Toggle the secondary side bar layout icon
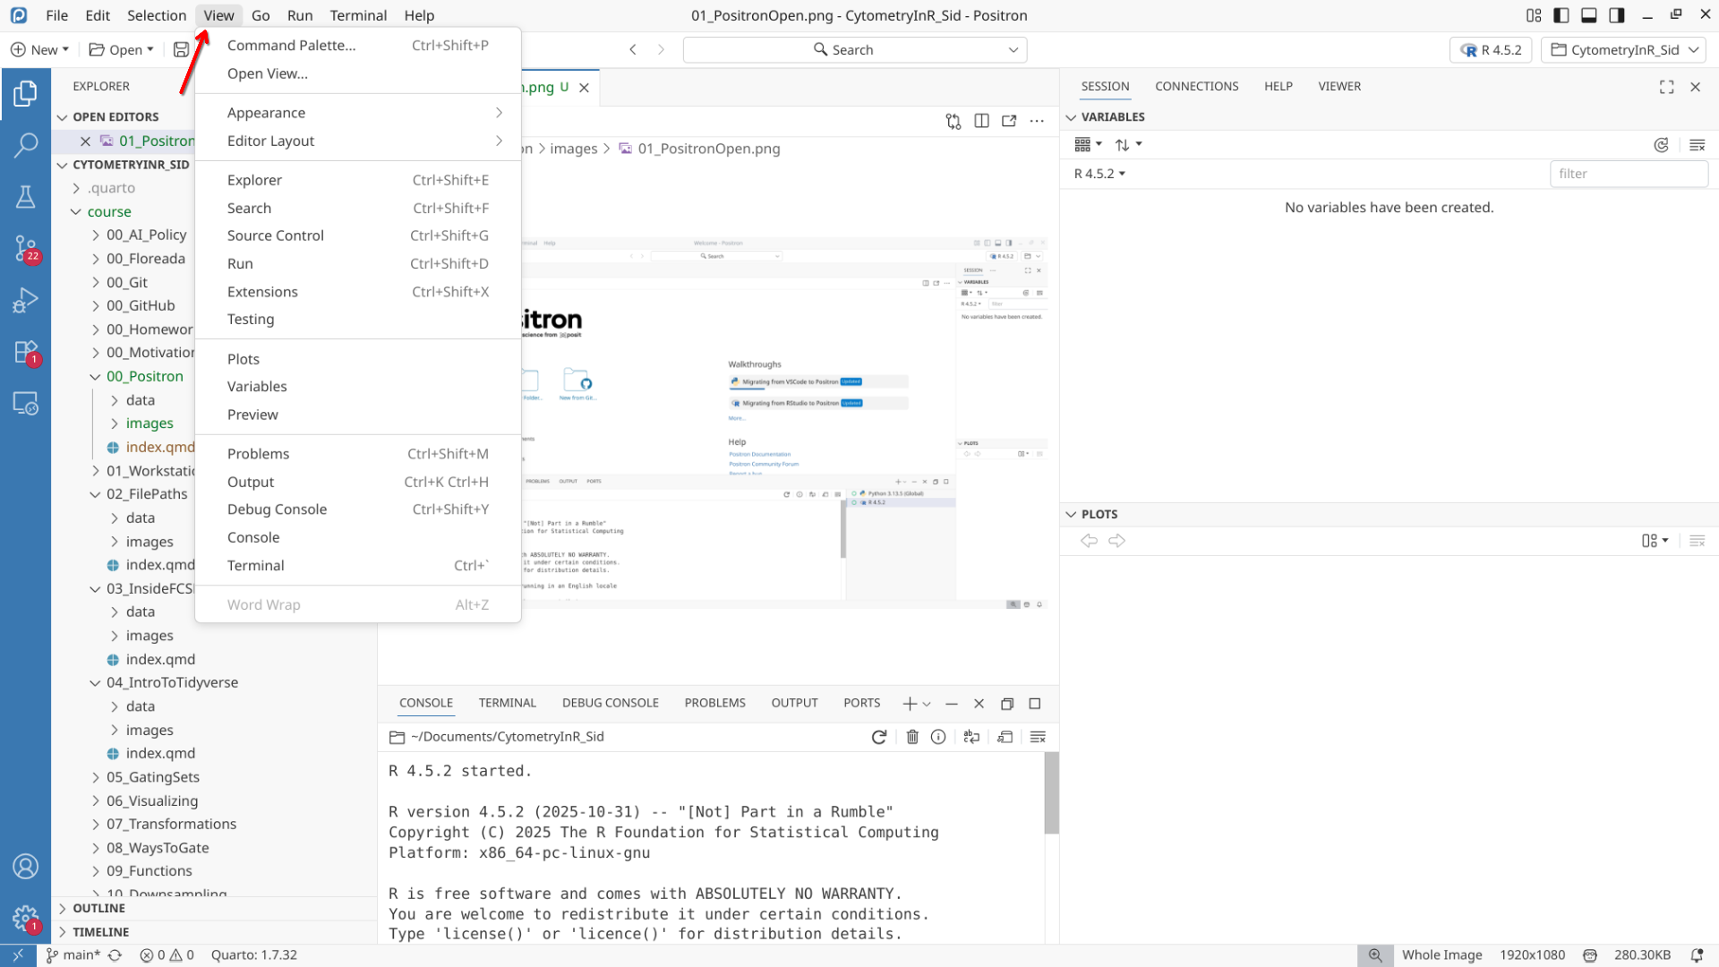Image resolution: width=1719 pixels, height=967 pixels. [x=1617, y=15]
